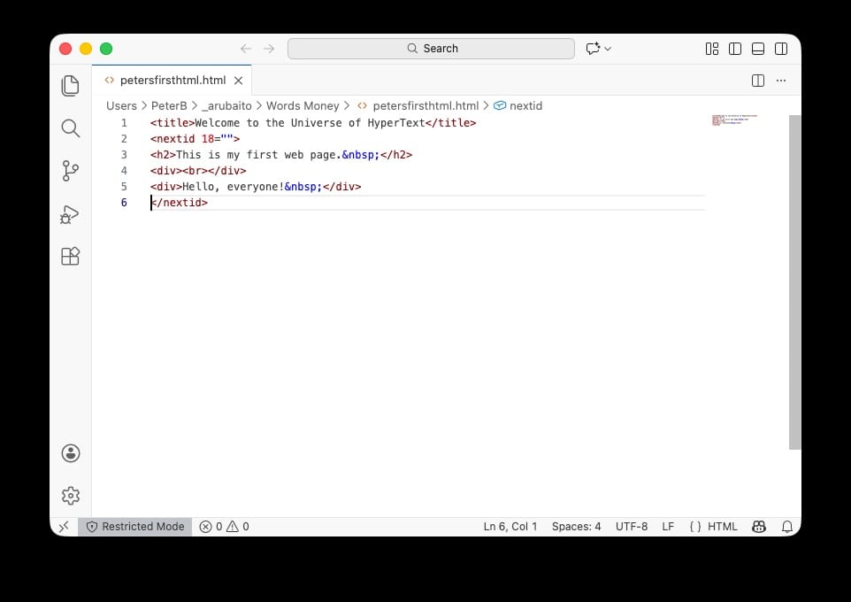
Task: Toggle the secondary side bar
Action: 781,49
